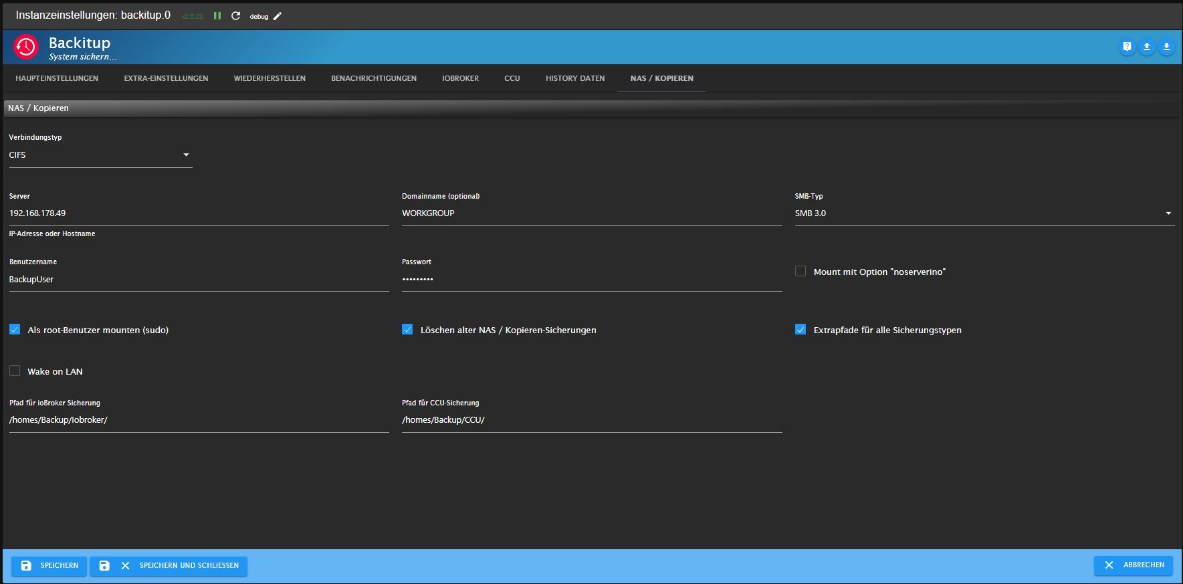This screenshot has height=584, width=1183.
Task: Click the download configuration icon
Action: click(1166, 47)
